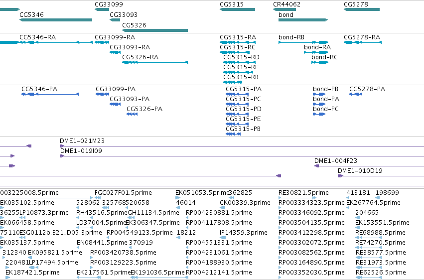Select the CG33099 gene label
The image size is (424, 280).
[109, 4]
